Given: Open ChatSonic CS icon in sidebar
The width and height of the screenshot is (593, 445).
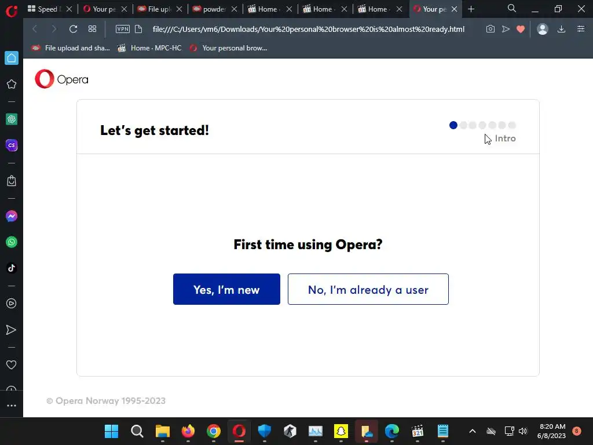Looking at the screenshot, I should pos(12,145).
